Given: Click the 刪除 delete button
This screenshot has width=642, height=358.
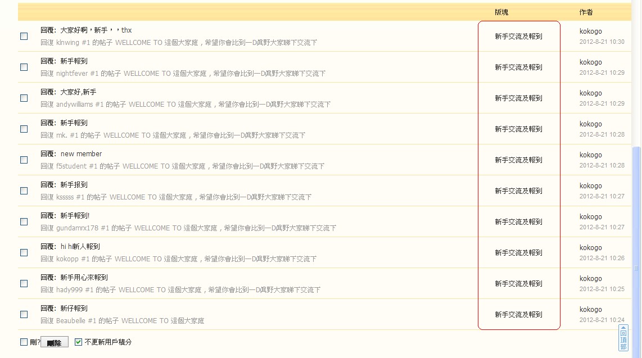Looking at the screenshot, I should pos(55,343).
